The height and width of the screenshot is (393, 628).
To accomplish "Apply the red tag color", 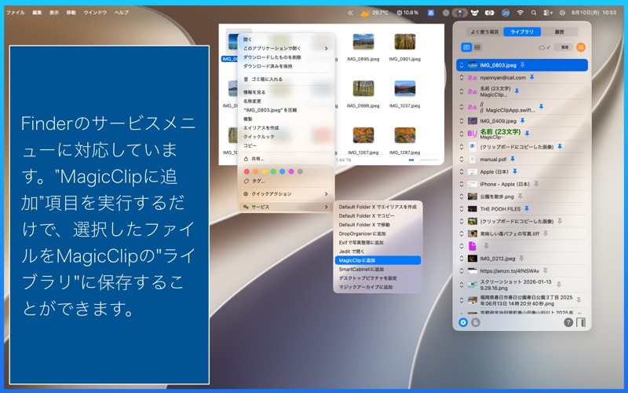I will click(246, 171).
